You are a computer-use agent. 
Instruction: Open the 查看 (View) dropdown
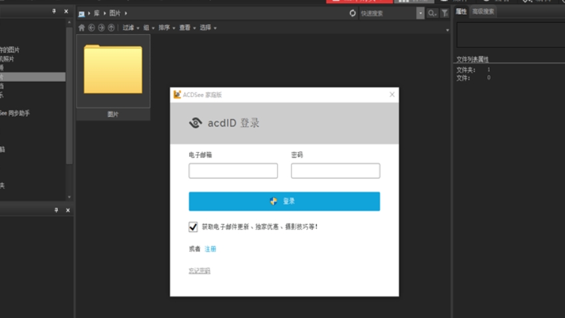[x=188, y=28]
